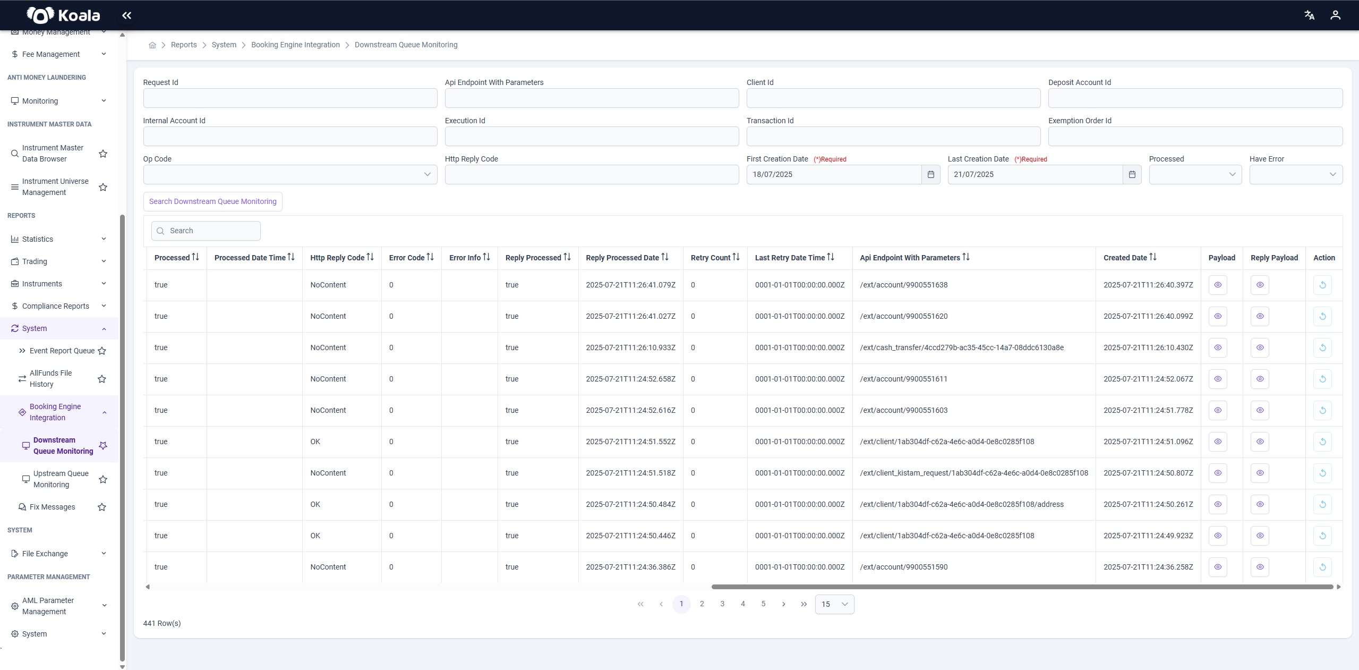The height and width of the screenshot is (670, 1359).
Task: Open the user profile icon
Action: (1335, 15)
